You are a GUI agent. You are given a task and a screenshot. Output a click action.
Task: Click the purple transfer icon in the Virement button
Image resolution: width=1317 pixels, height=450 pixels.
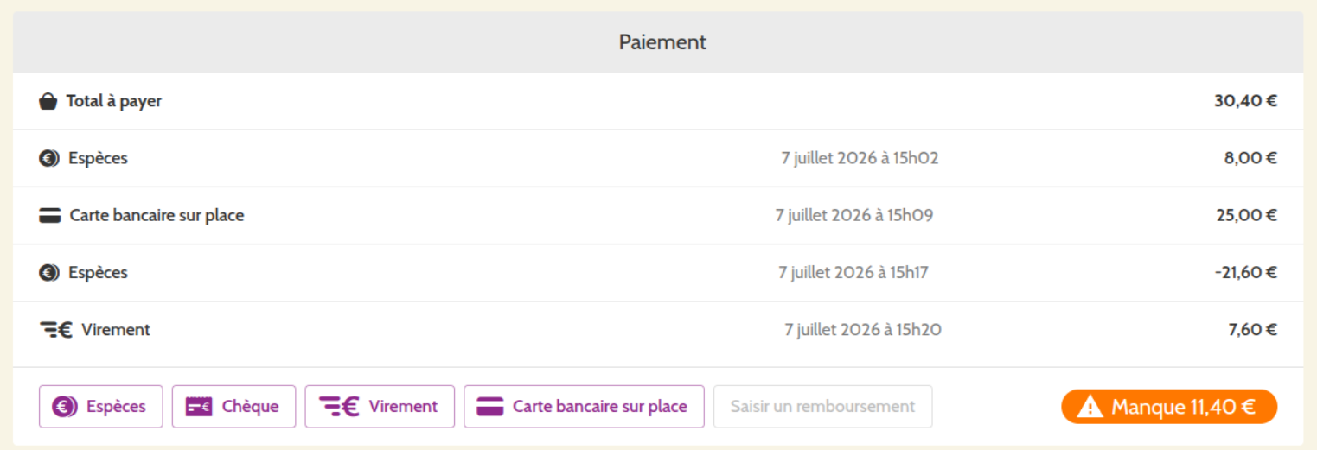(x=339, y=407)
